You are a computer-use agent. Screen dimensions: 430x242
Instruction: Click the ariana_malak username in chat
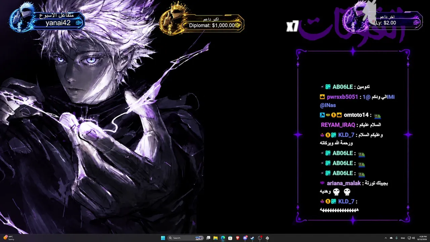pyautogui.click(x=344, y=183)
